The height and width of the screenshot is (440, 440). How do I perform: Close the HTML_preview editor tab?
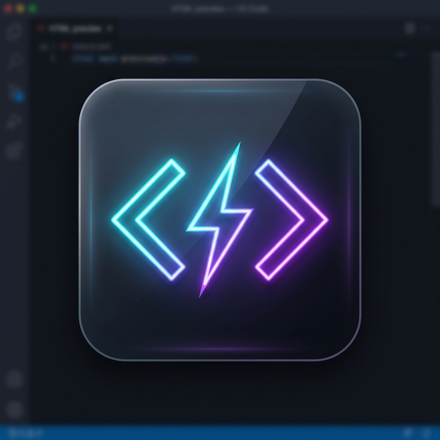click(110, 29)
